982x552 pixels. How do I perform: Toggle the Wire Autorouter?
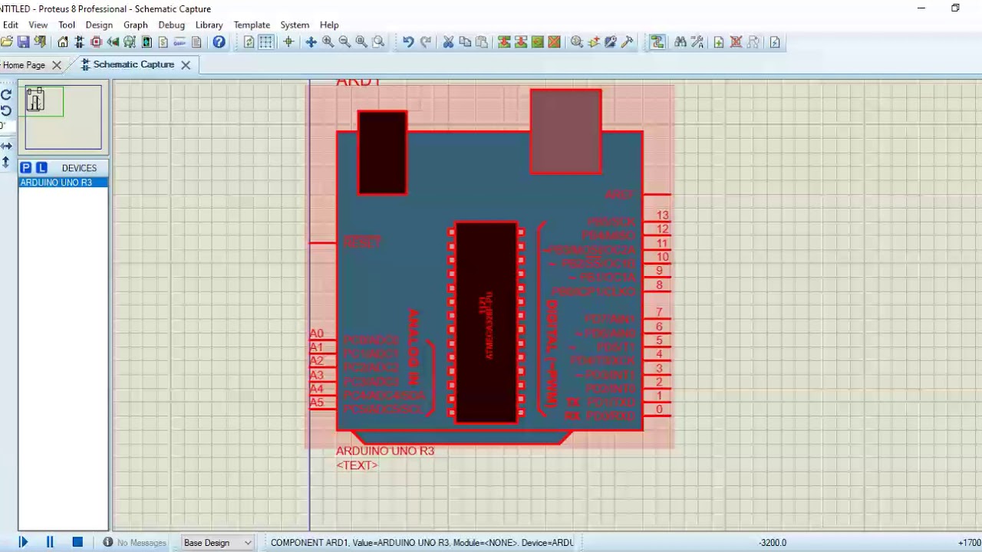tap(657, 42)
